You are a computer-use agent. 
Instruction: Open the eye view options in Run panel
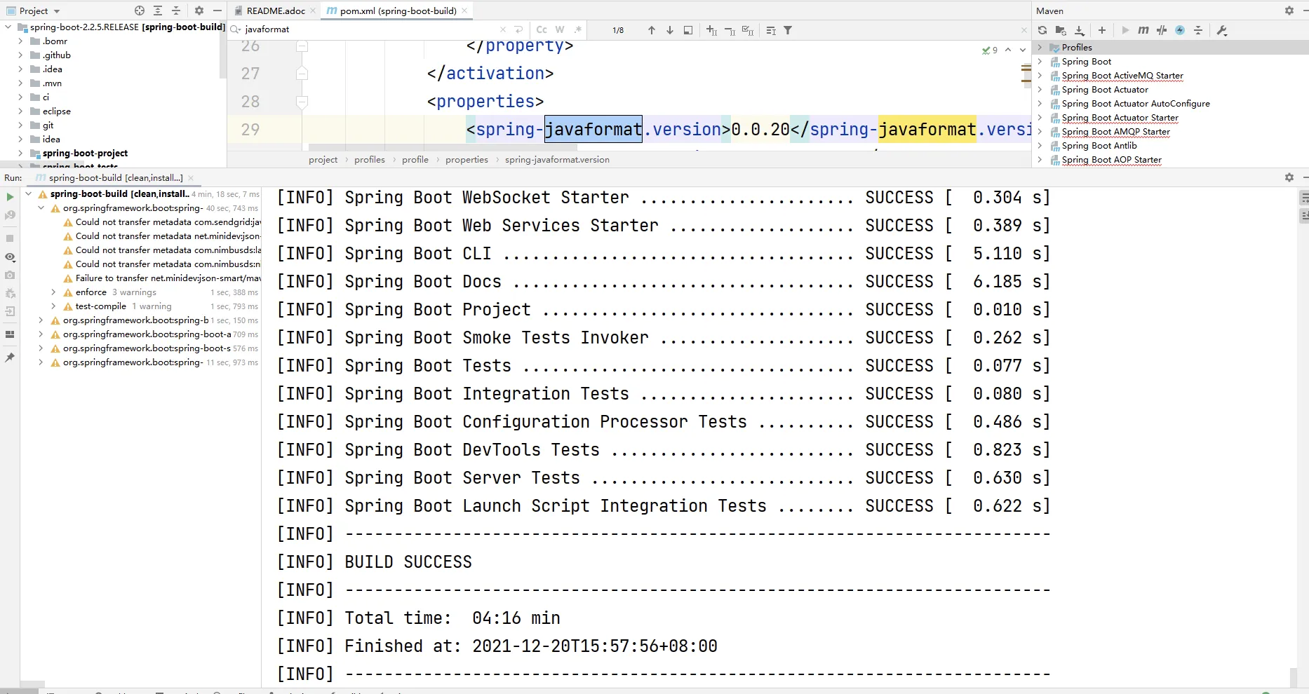[x=10, y=257]
